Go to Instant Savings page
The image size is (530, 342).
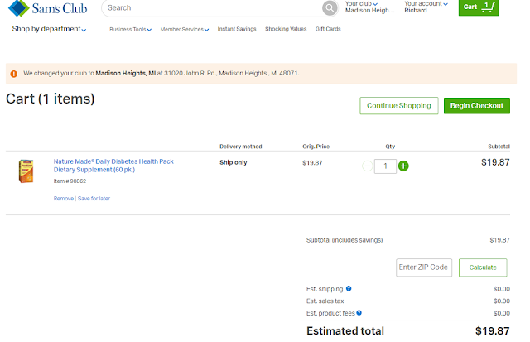coord(237,29)
